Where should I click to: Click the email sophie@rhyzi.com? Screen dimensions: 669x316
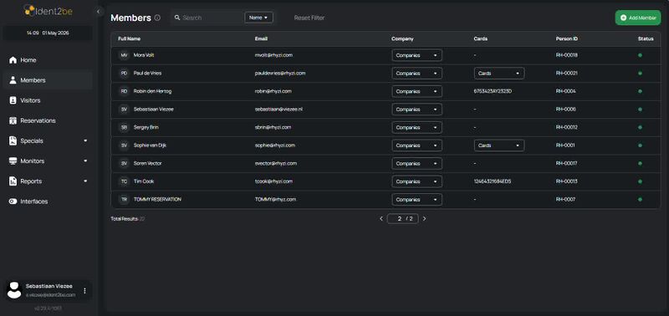tap(275, 145)
